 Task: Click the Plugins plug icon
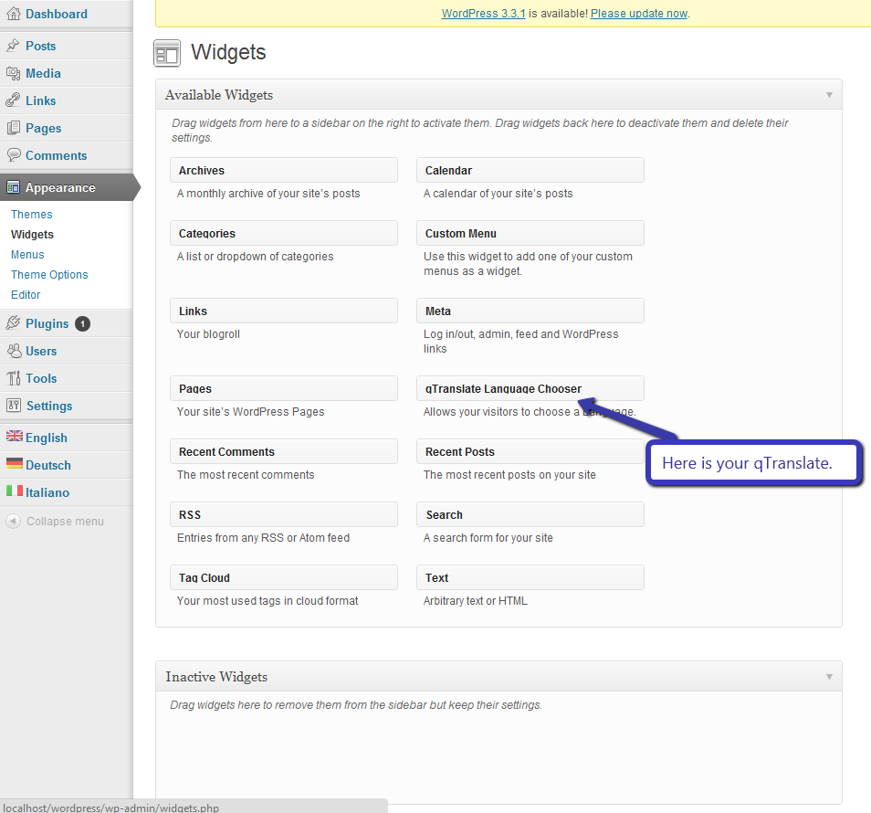(14, 323)
